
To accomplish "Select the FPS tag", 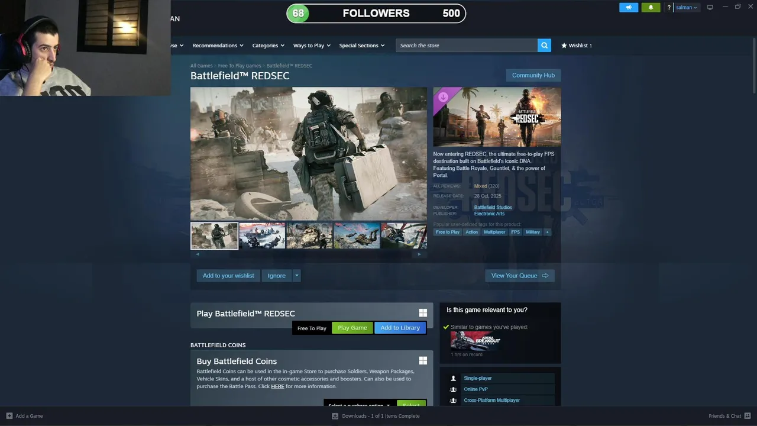I will [x=516, y=232].
